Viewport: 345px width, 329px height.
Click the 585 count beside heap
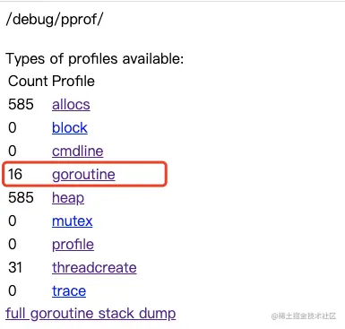[x=21, y=198]
